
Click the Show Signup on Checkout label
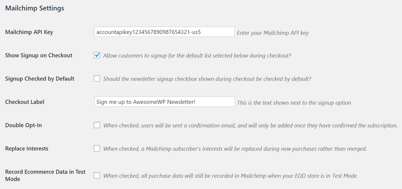pyautogui.click(x=39, y=55)
